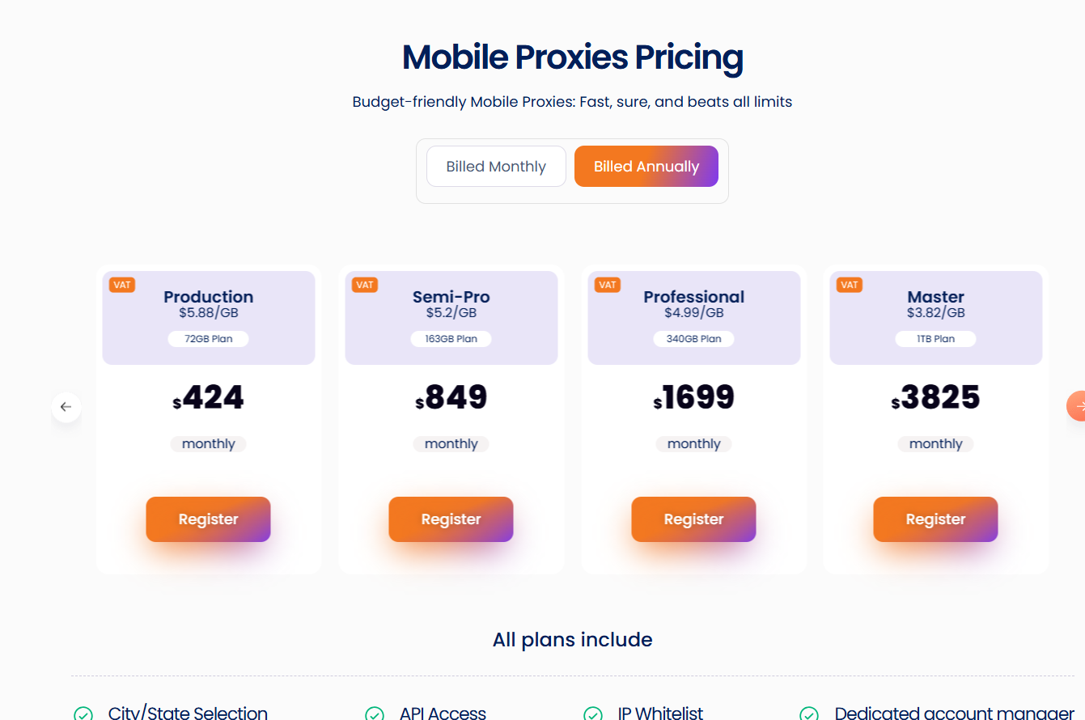The height and width of the screenshot is (720, 1085).
Task: Click the VAT badge on Professional plan
Action: [608, 285]
